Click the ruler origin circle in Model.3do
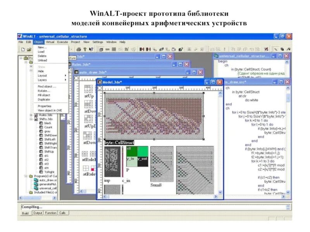This screenshot has width=310, height=232. 100,88
